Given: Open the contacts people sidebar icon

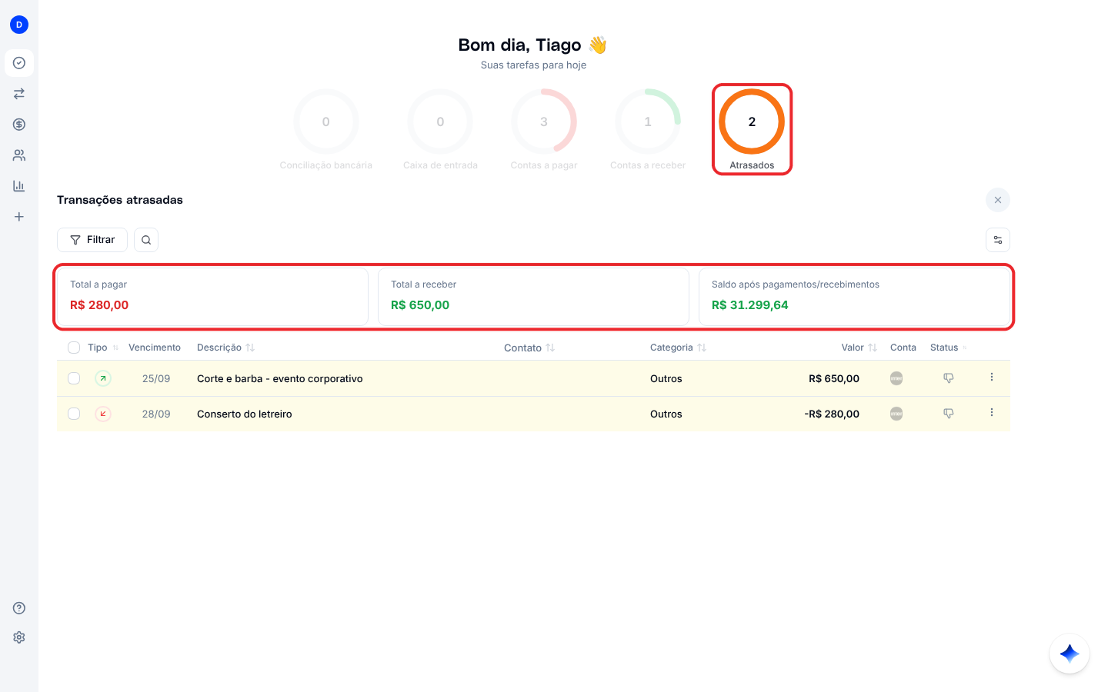Looking at the screenshot, I should point(19,155).
